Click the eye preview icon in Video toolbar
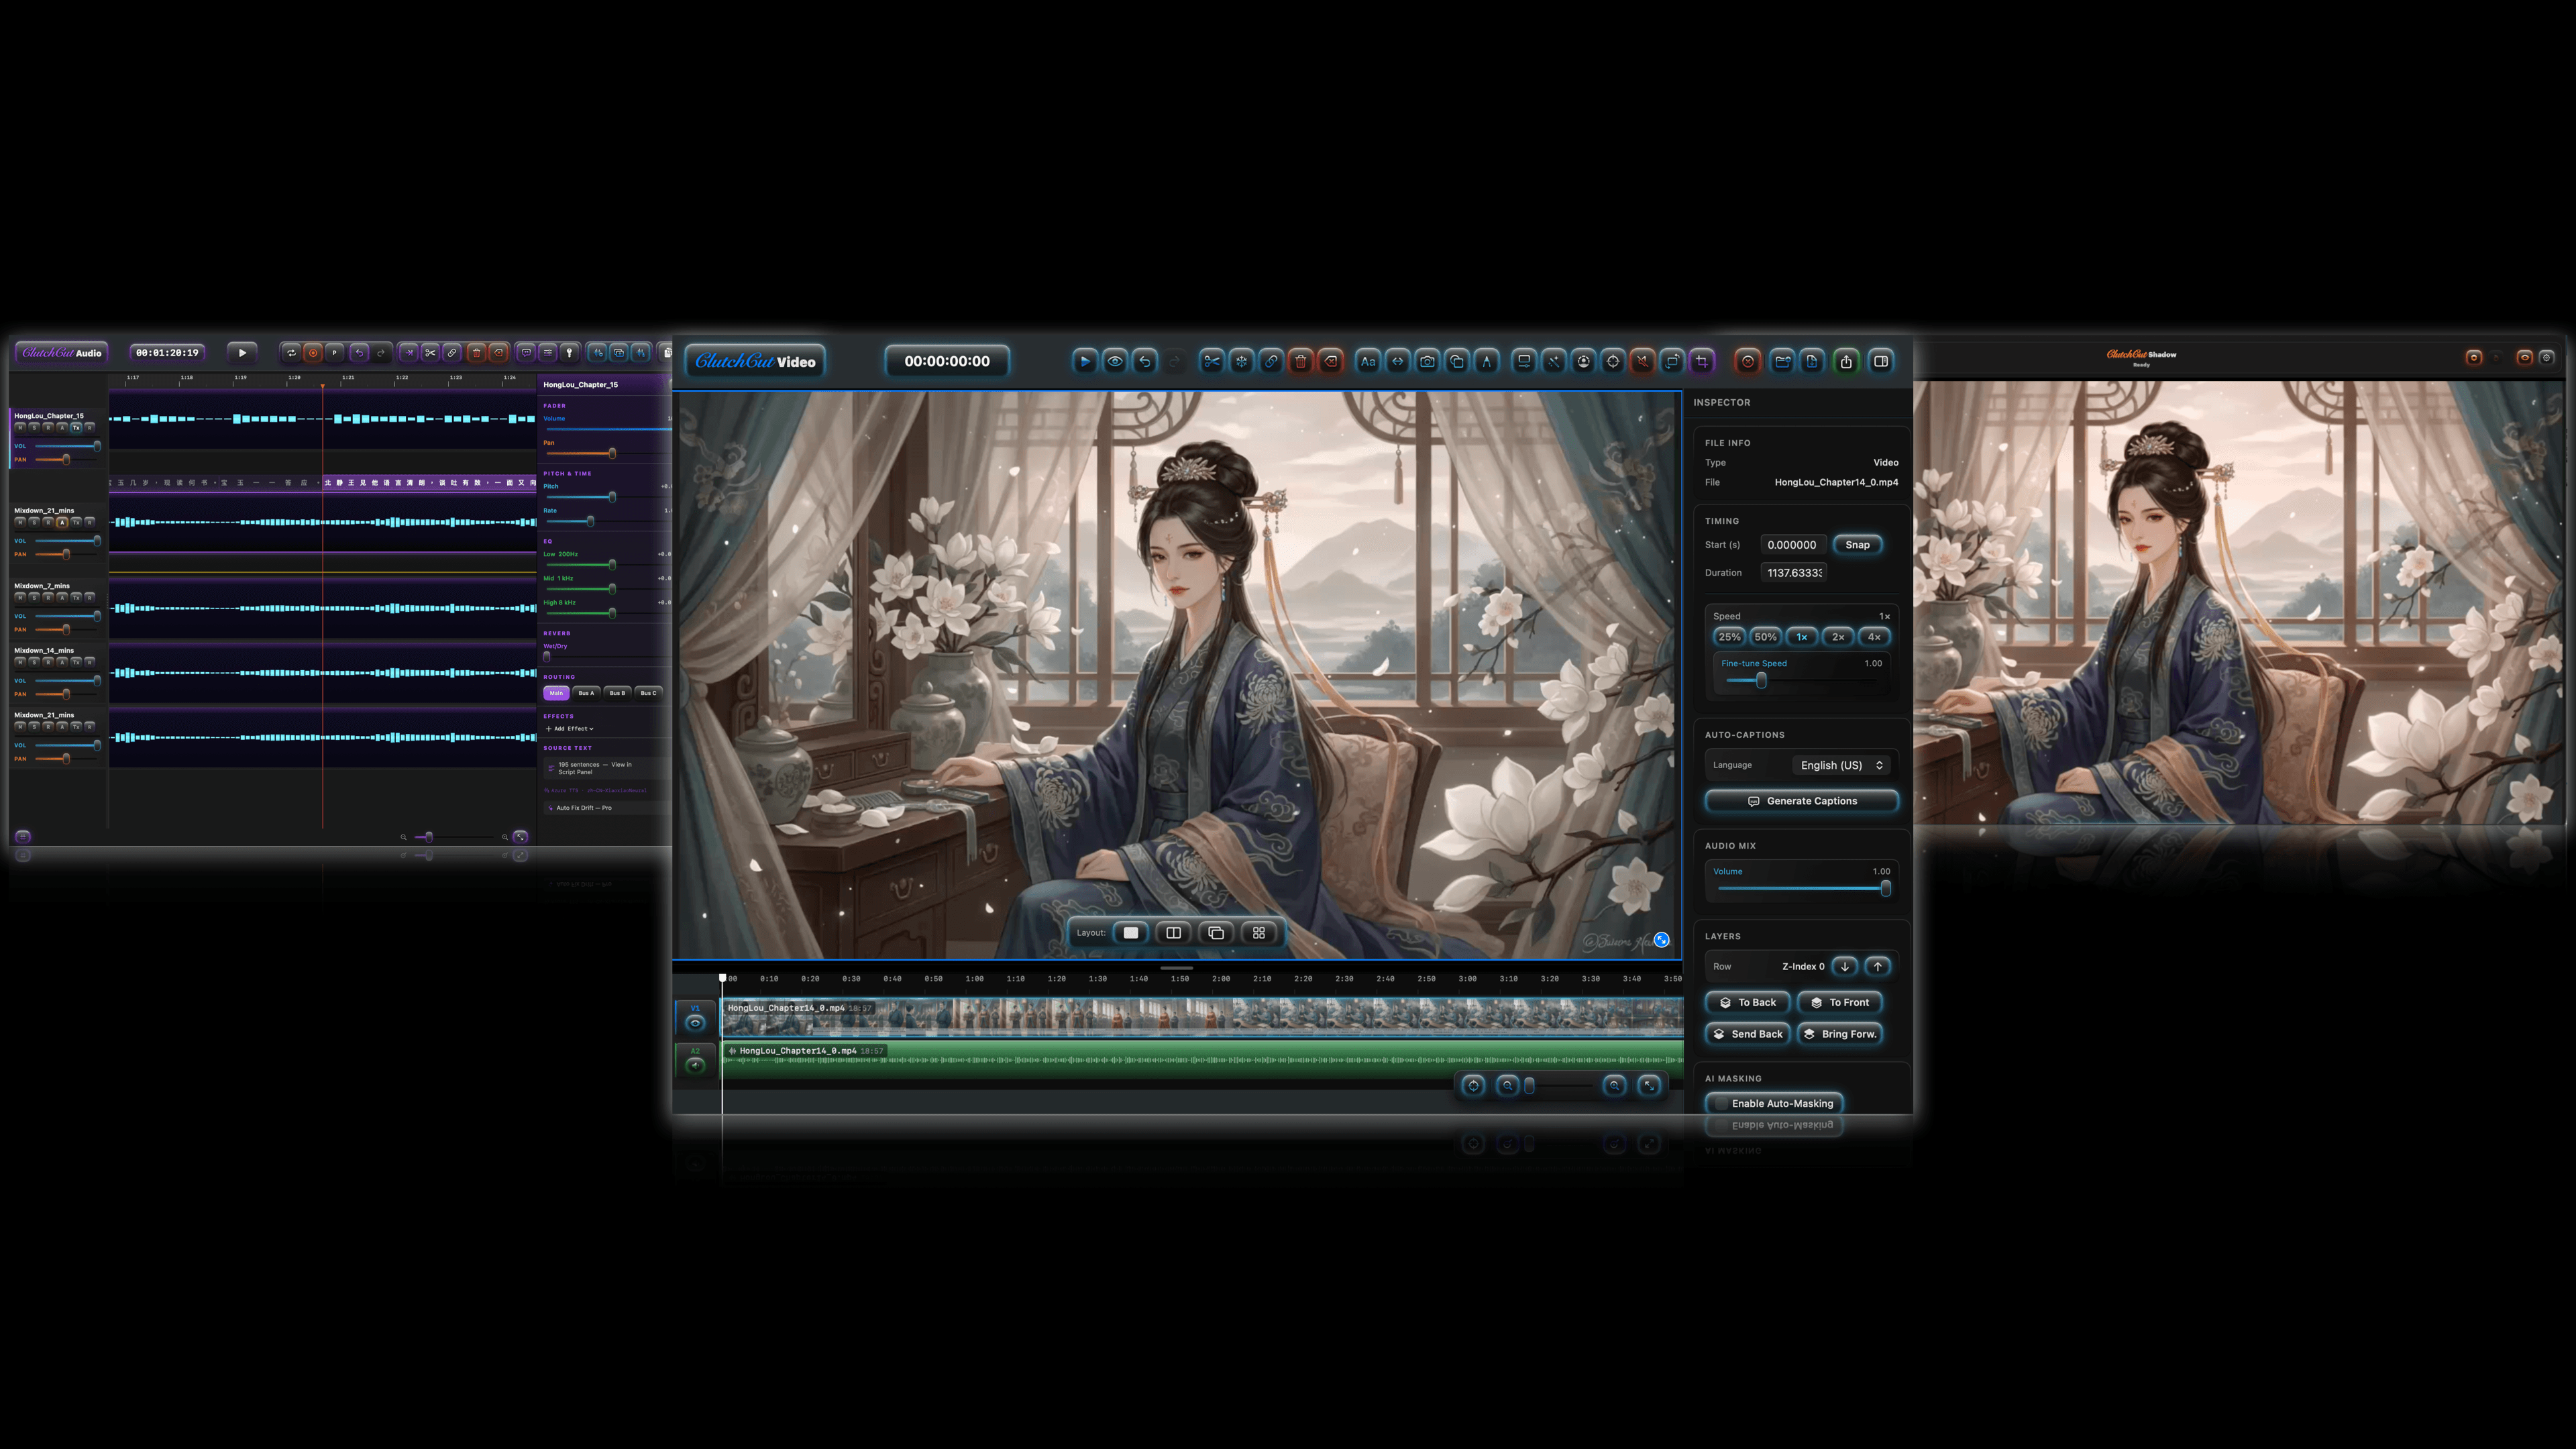 click(1114, 361)
